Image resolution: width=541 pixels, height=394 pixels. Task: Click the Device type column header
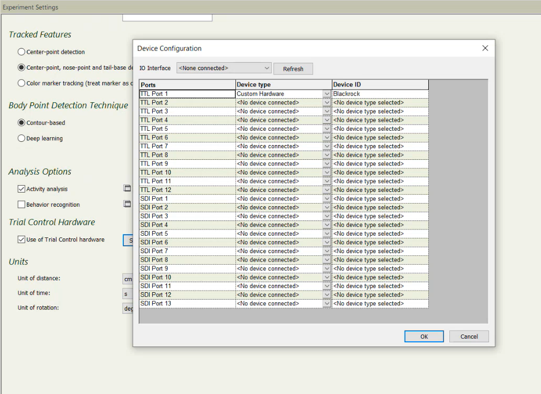click(283, 84)
